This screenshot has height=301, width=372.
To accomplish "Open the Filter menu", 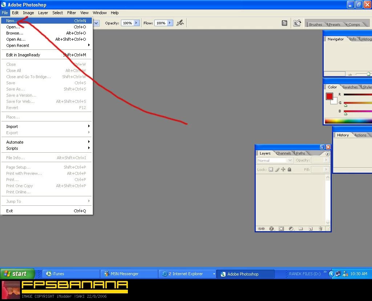I will [72, 13].
